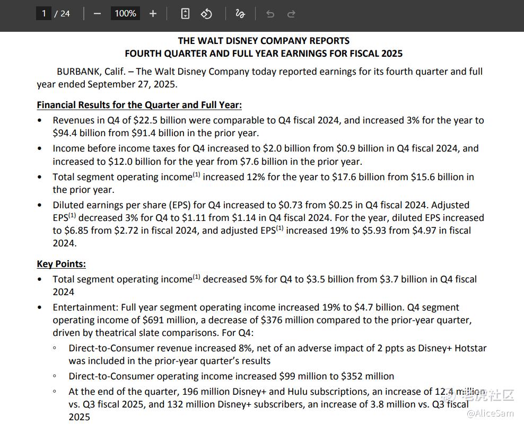Viewport: 524px width, 425px height.
Task: Click the 100% zoom level field
Action: coord(125,14)
